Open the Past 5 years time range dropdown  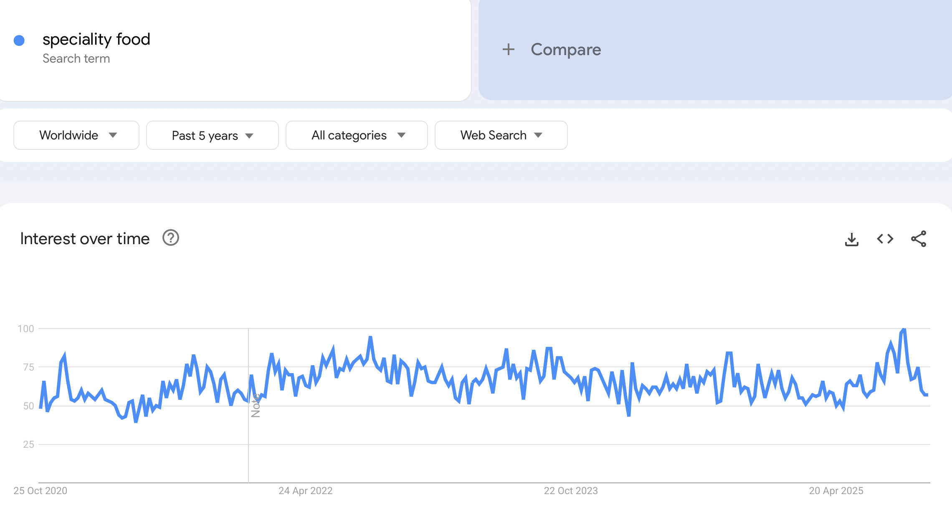(x=212, y=135)
